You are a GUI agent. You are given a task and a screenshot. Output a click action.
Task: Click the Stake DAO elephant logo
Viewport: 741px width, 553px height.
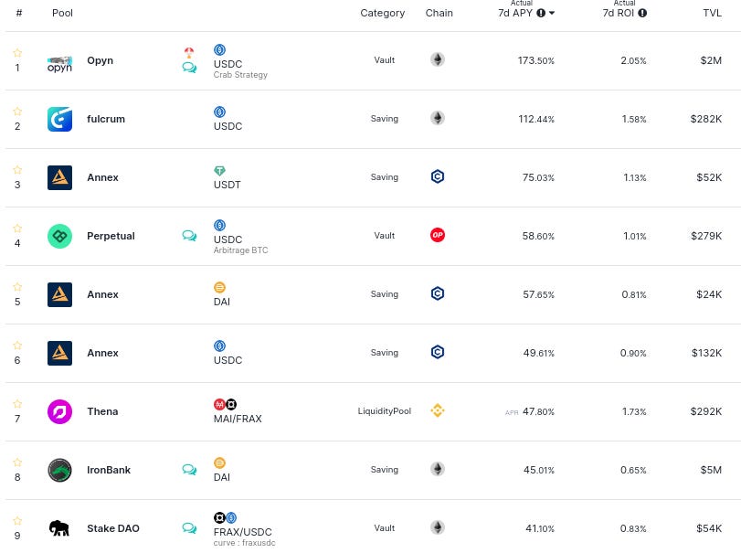coord(59,528)
